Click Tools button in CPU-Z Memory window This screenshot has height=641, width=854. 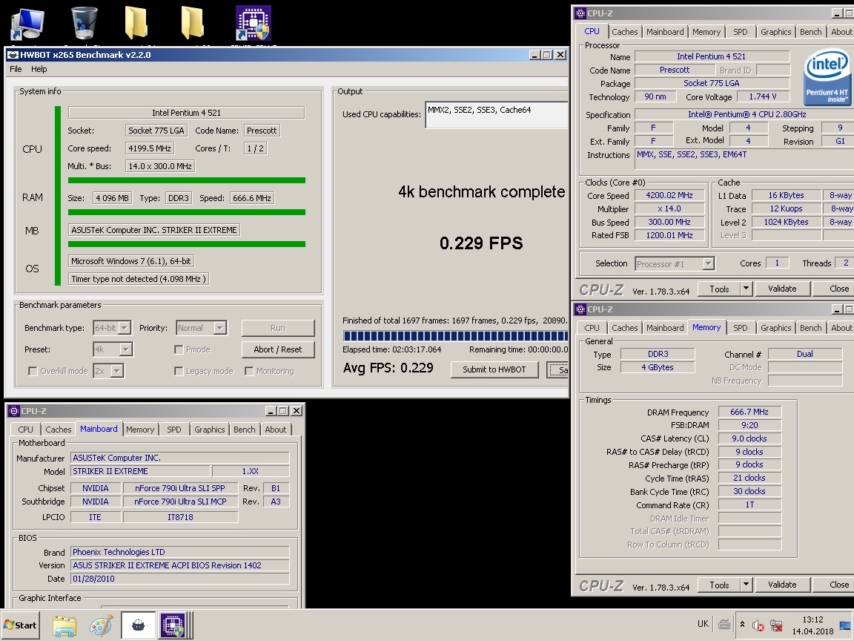(719, 585)
